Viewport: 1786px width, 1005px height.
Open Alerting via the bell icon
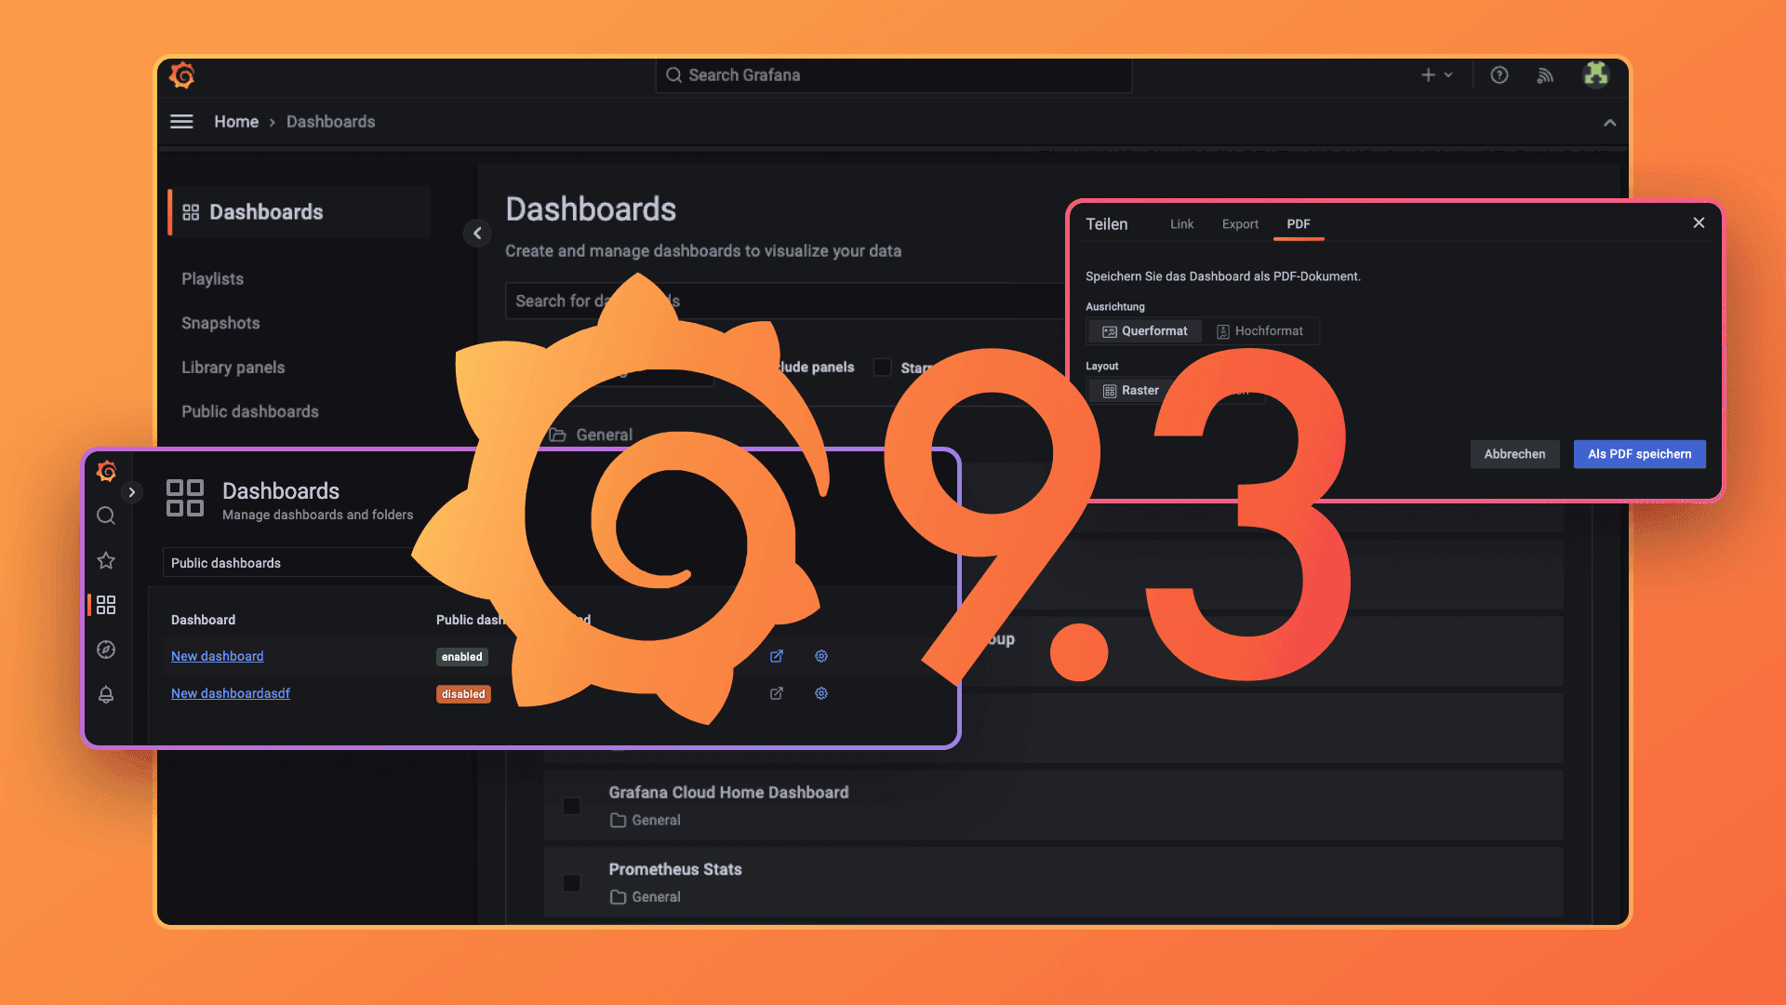[x=106, y=695]
